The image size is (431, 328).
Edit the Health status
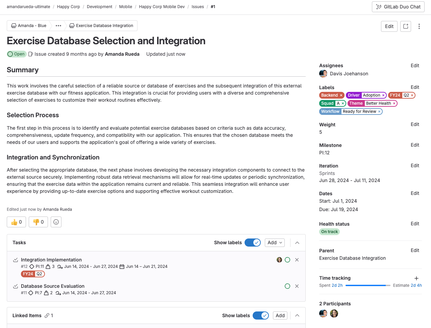point(415,224)
